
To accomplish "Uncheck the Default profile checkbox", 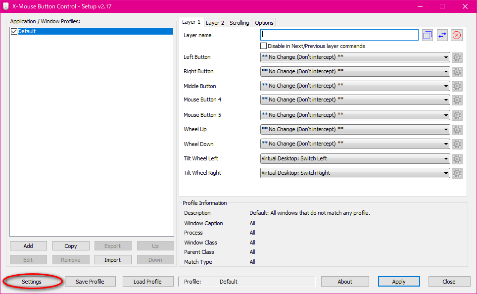I will (14, 31).
